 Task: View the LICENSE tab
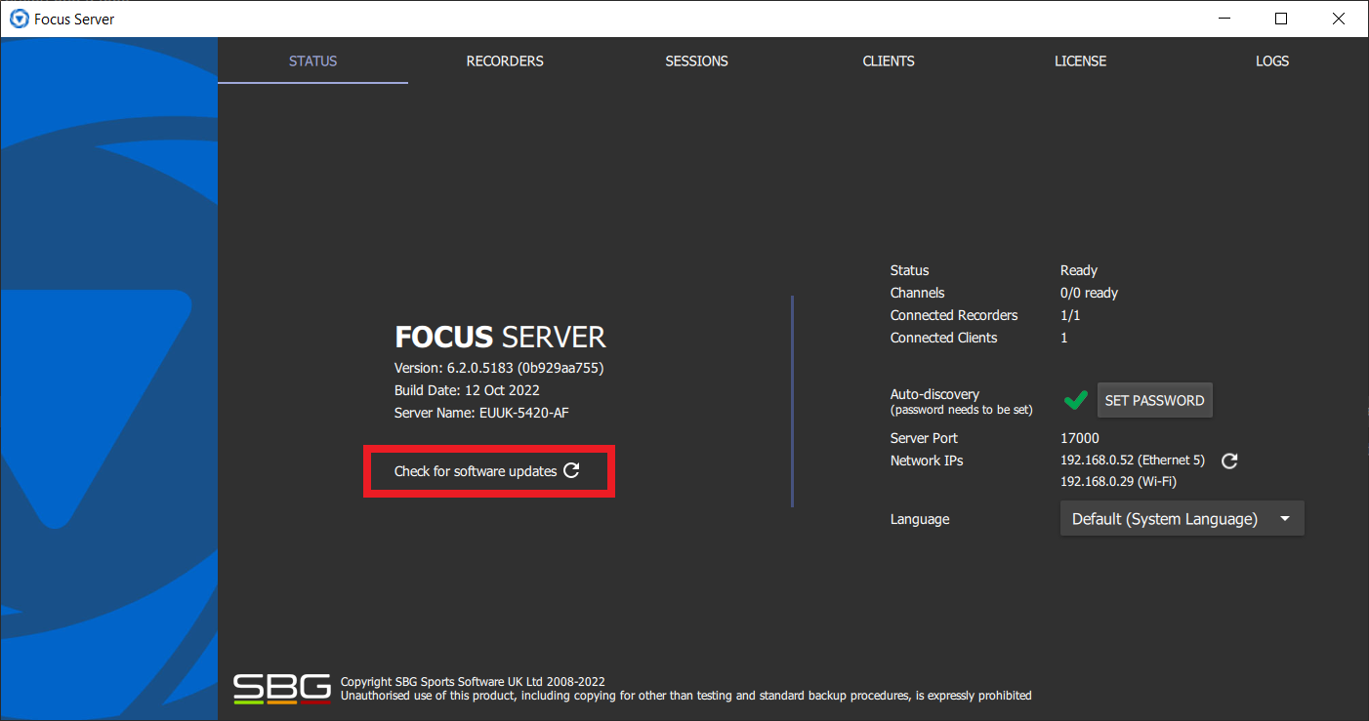(1080, 60)
